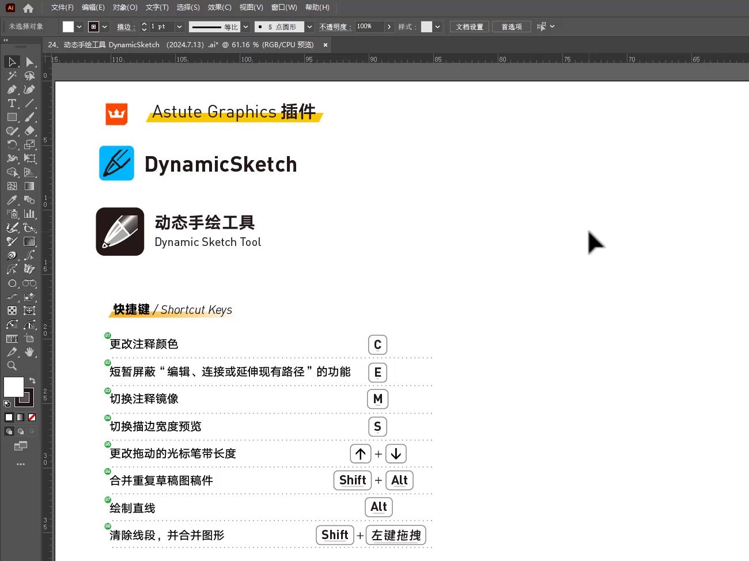Select the Selection tool arrow

12,62
